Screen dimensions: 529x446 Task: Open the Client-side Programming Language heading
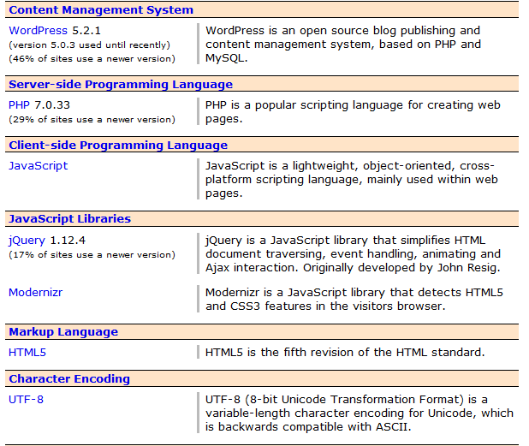coord(118,145)
